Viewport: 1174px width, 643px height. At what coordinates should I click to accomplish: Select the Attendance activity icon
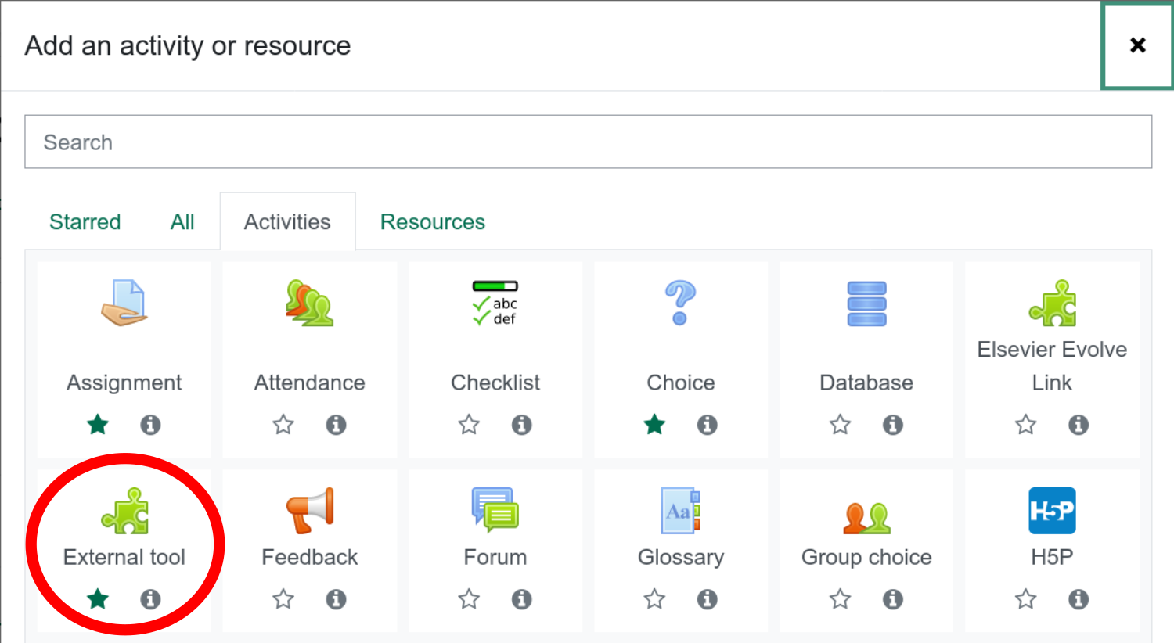point(309,303)
